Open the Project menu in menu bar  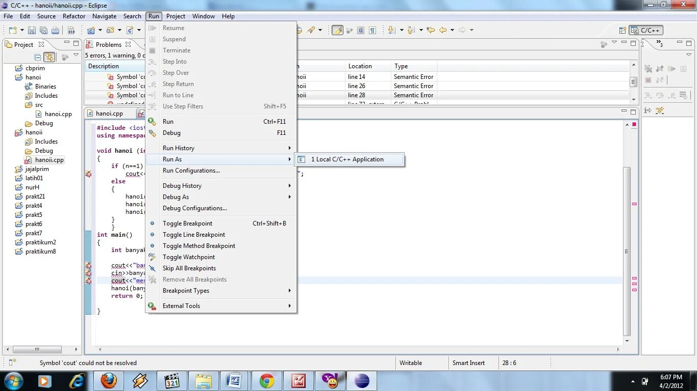pyautogui.click(x=176, y=16)
